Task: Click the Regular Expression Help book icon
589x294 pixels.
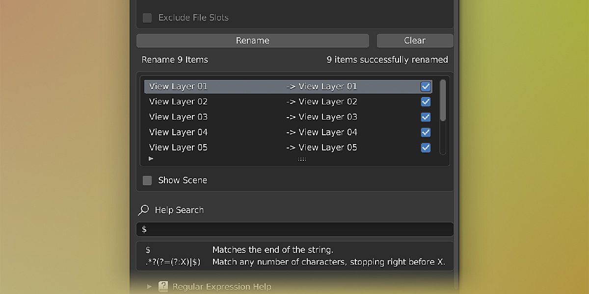Action: [163, 287]
